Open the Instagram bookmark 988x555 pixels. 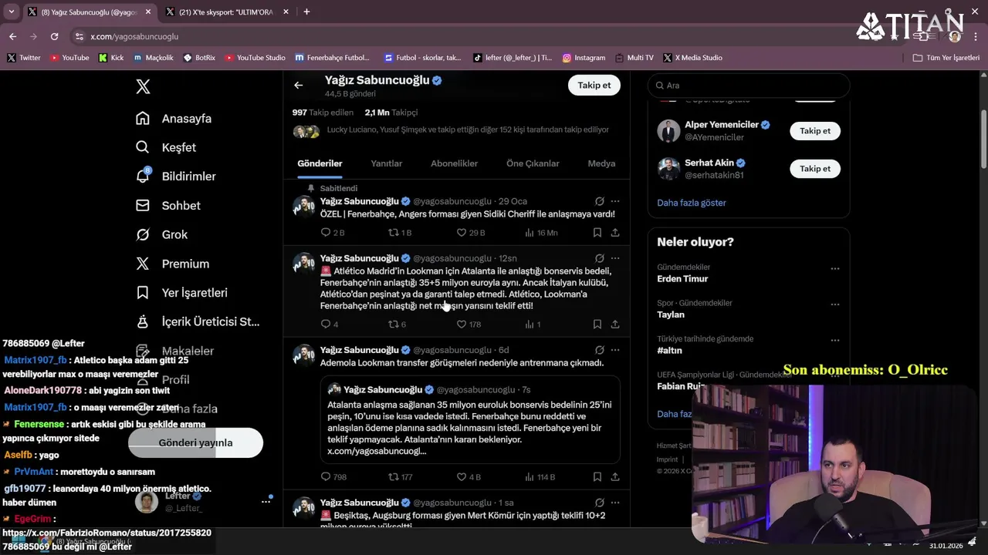(584, 58)
